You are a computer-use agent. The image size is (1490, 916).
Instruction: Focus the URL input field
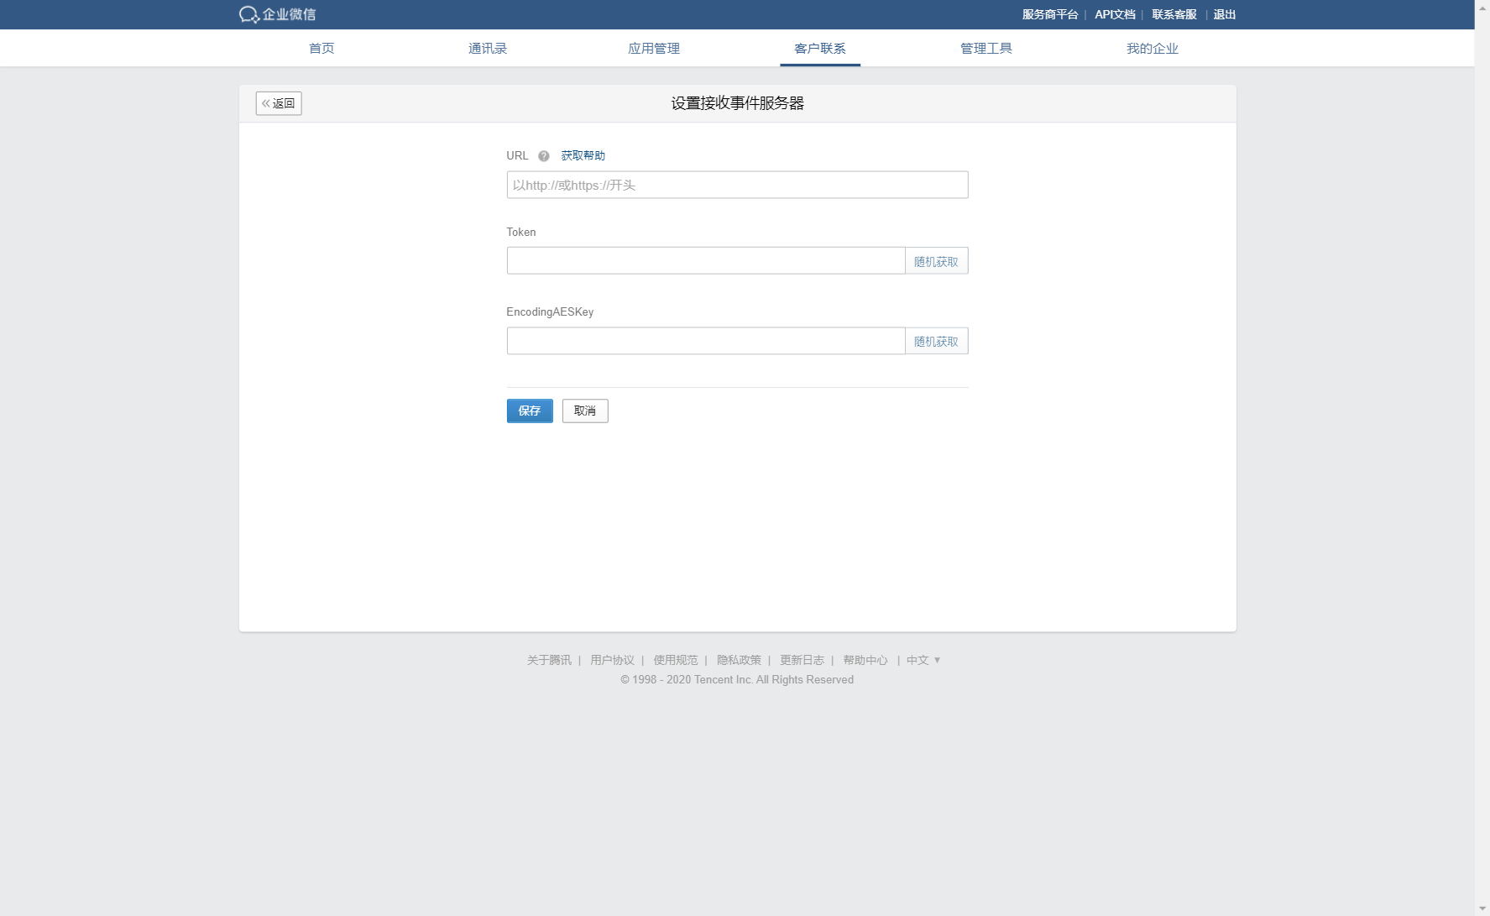(737, 185)
